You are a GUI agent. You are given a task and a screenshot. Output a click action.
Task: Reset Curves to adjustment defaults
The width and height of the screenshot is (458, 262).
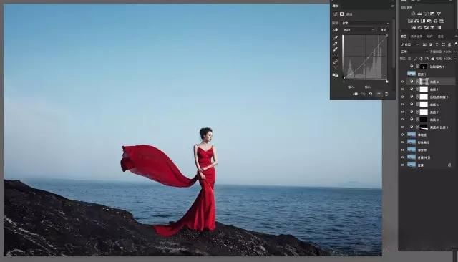pyautogui.click(x=371, y=94)
